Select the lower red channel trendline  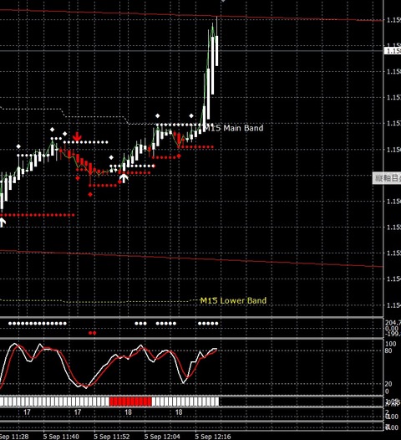[x=191, y=258]
